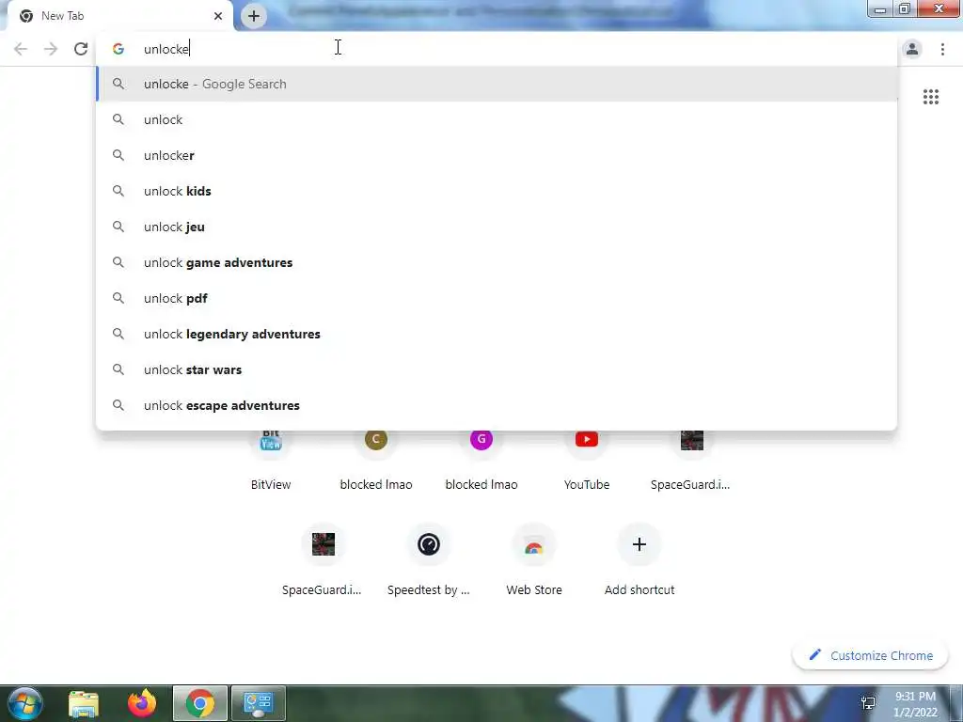The image size is (963, 722).
Task: Choose 'unlock escape adventures' suggestion
Action: pos(497,405)
